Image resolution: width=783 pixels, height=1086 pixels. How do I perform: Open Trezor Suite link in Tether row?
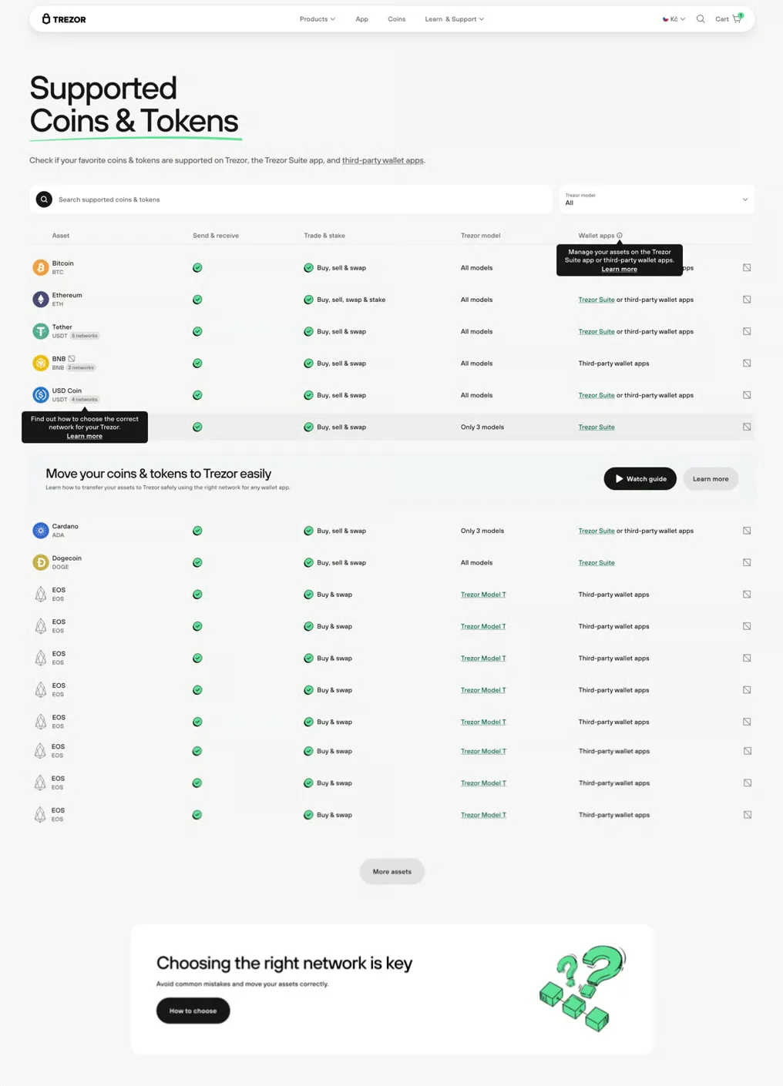596,331
